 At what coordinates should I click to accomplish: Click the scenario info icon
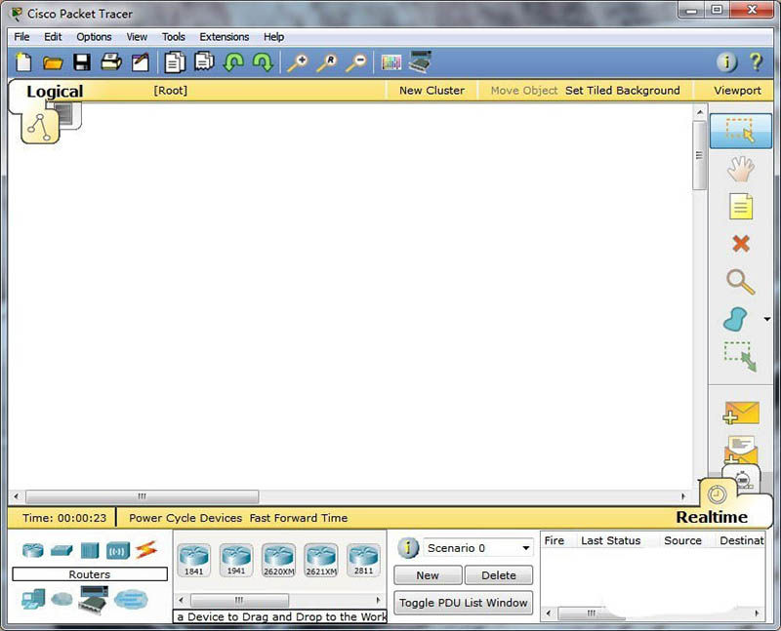click(x=408, y=548)
